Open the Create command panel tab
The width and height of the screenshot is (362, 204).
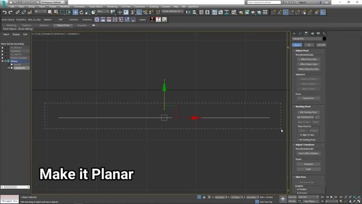294,34
